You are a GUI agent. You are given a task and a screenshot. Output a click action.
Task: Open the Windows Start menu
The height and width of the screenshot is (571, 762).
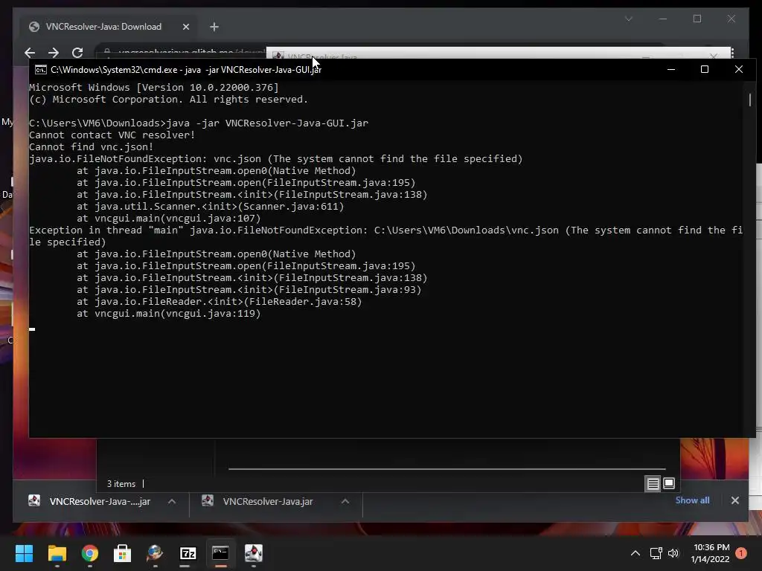[24, 553]
